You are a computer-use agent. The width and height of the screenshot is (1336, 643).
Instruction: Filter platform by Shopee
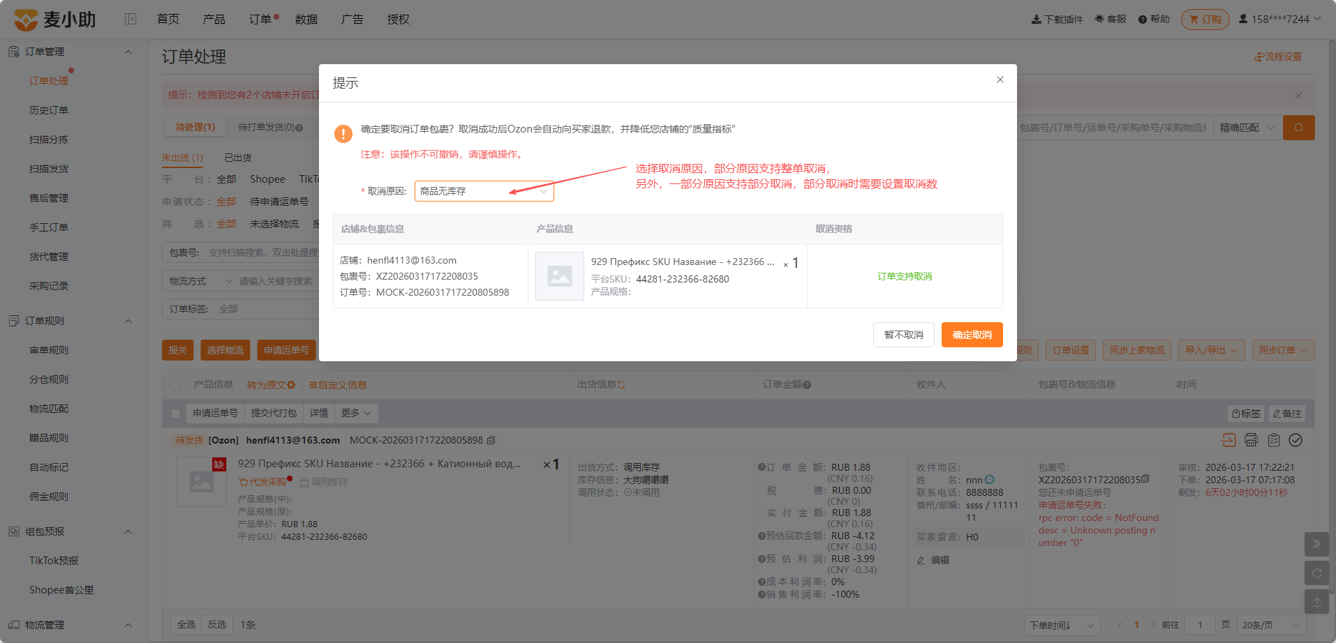point(268,179)
